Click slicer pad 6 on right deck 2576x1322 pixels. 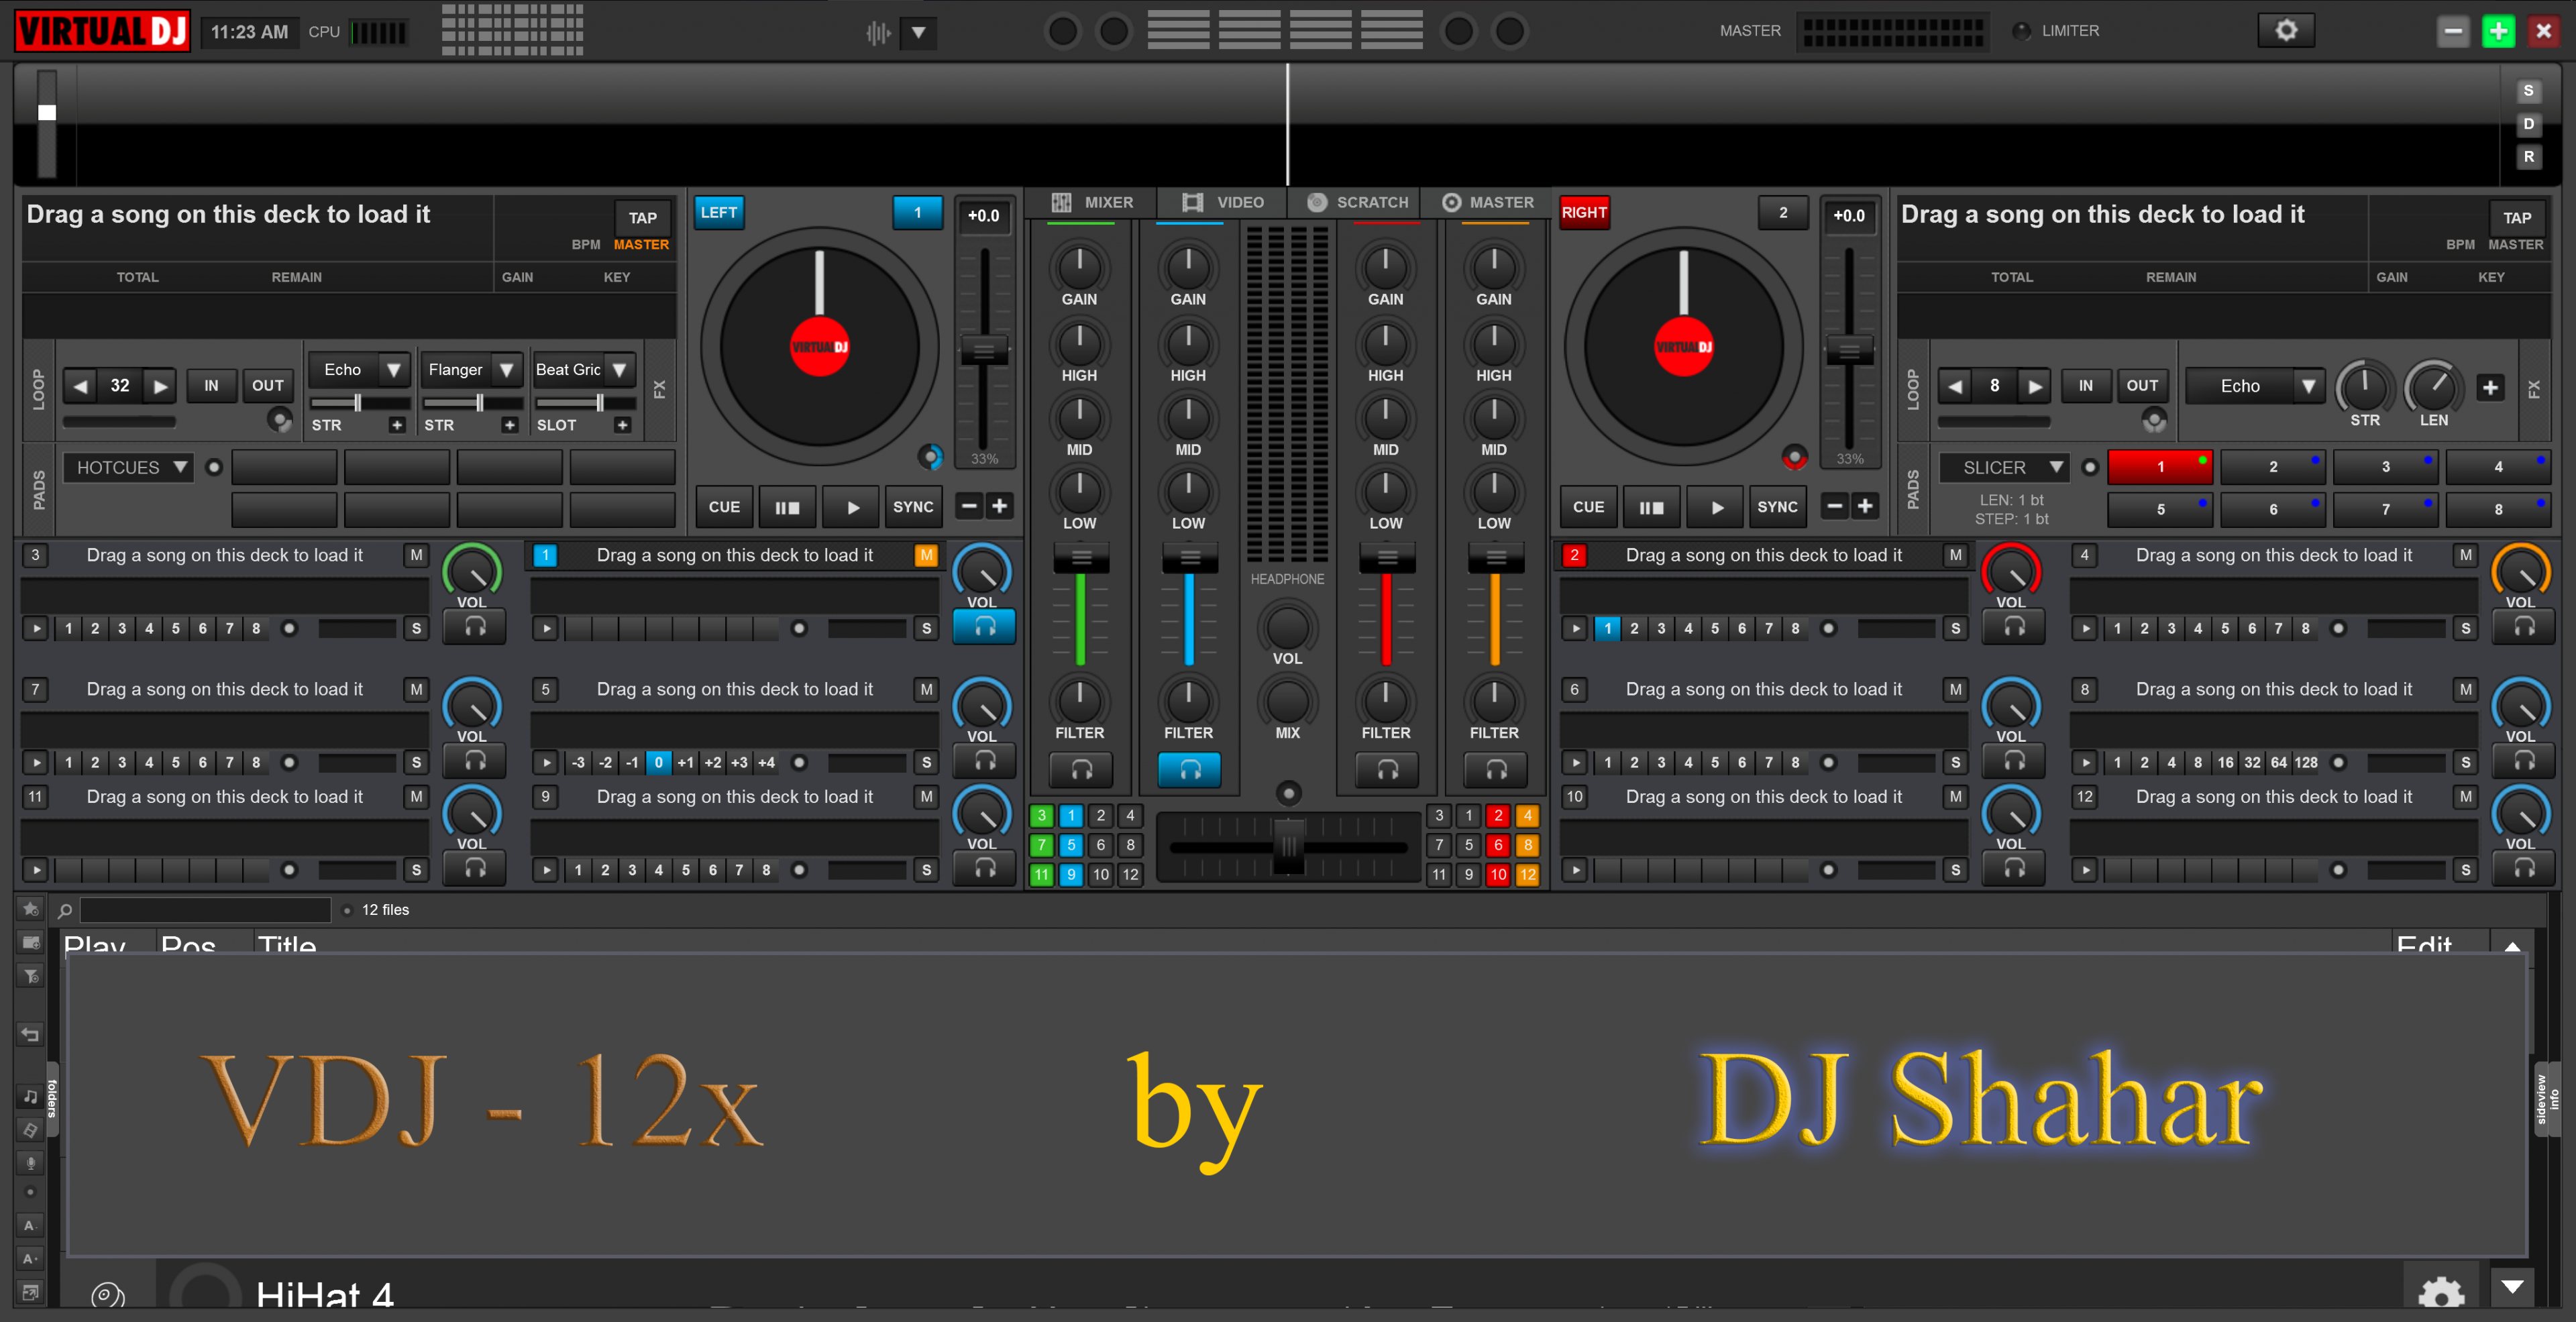pos(2273,509)
